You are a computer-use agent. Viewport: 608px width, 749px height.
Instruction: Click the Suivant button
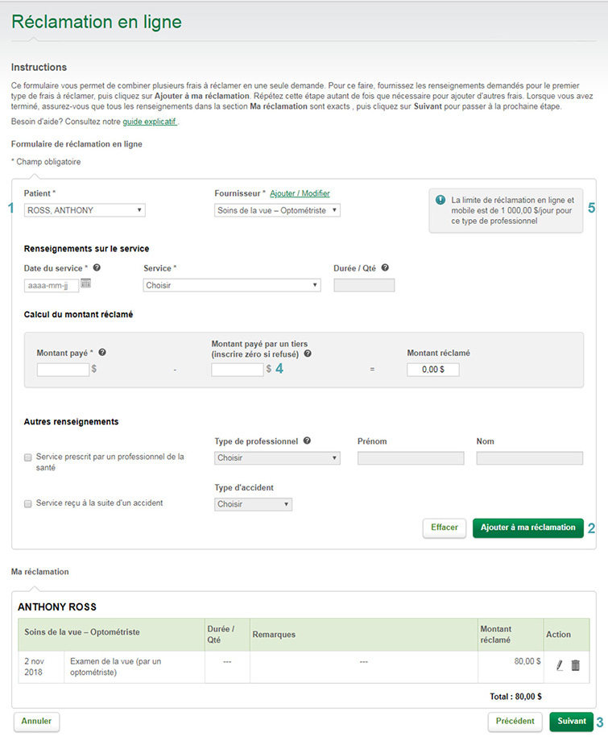pos(571,722)
